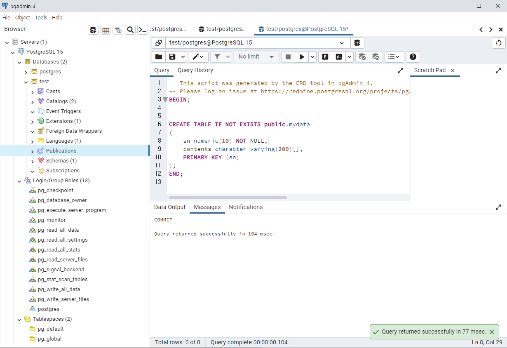Open the test/postgres@PostgreSQL 15 connection dropdown
507x348 pixels.
(258, 43)
